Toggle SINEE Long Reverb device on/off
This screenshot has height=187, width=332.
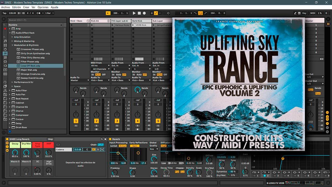(7, 139)
